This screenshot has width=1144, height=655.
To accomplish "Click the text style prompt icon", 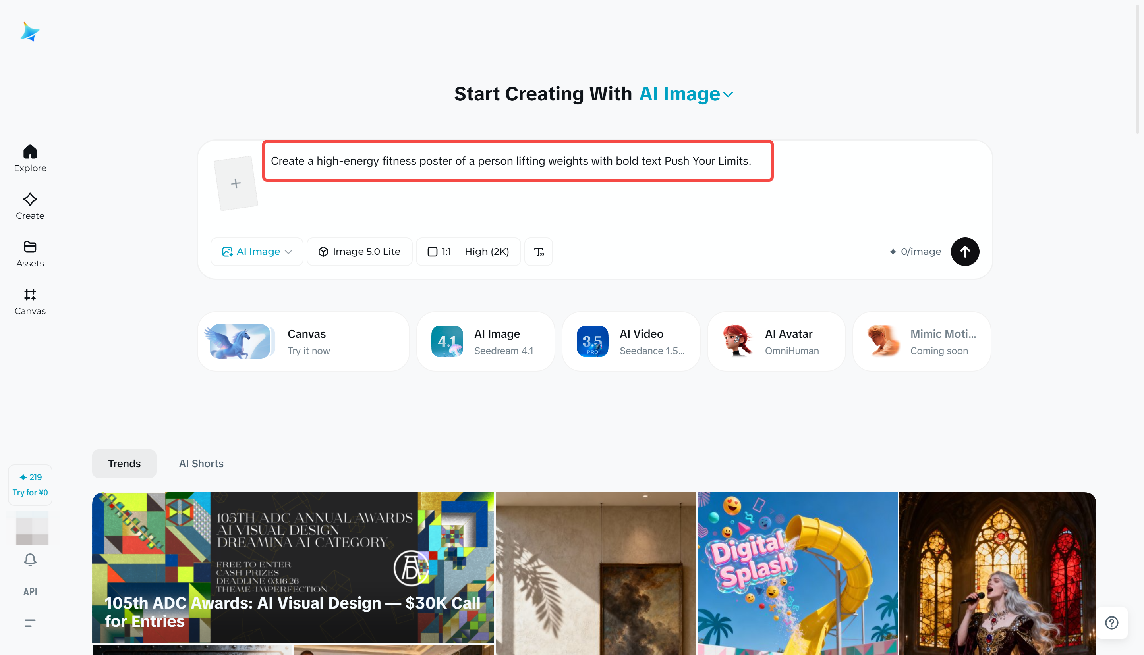I will [539, 251].
